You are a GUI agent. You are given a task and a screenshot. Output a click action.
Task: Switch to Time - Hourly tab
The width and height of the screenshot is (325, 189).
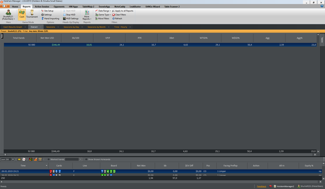coord(121,27)
